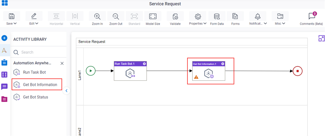
Task: Click the Automation Anywhere category heading
Action: point(32,63)
